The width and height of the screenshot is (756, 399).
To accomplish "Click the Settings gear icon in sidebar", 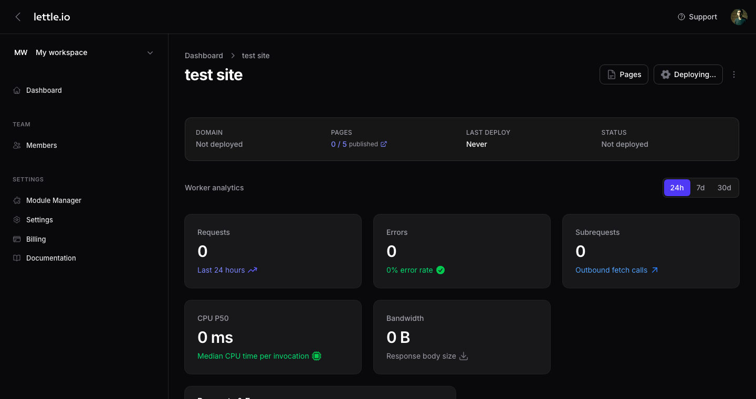I will [17, 220].
